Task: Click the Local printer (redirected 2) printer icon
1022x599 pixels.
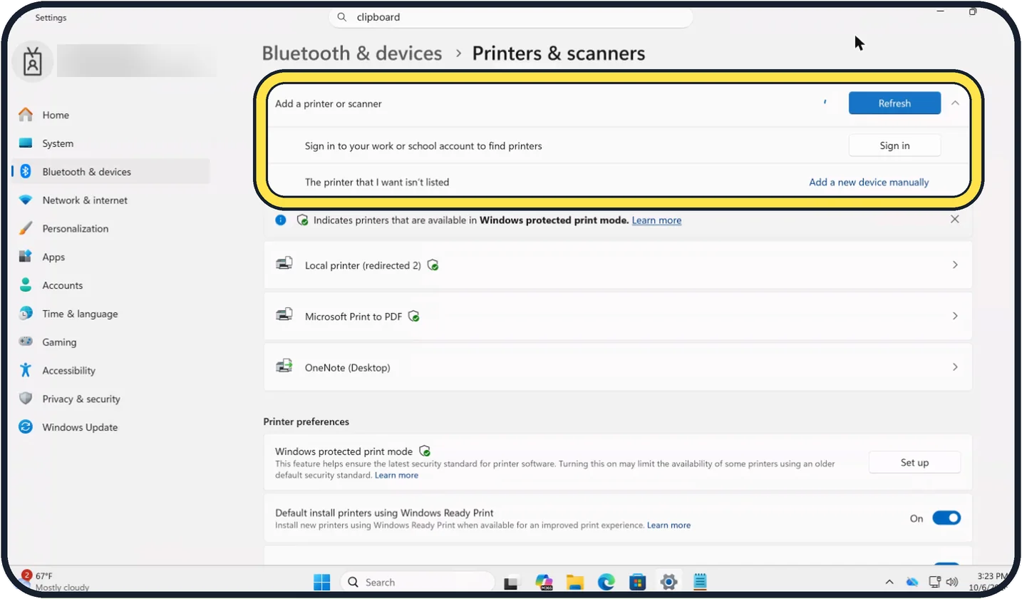Action: [284, 265]
